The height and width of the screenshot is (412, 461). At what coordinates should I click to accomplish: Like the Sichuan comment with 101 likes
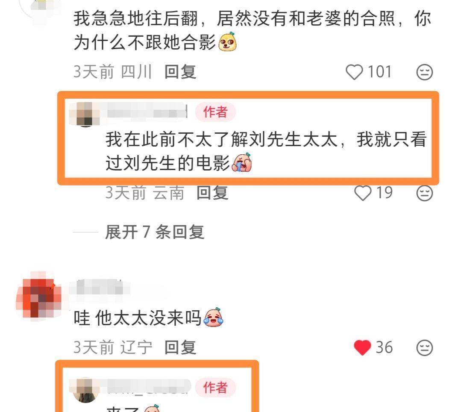(354, 72)
